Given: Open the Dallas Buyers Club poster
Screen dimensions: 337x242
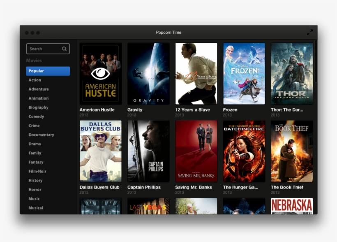Looking at the screenshot, I should pos(101,151).
